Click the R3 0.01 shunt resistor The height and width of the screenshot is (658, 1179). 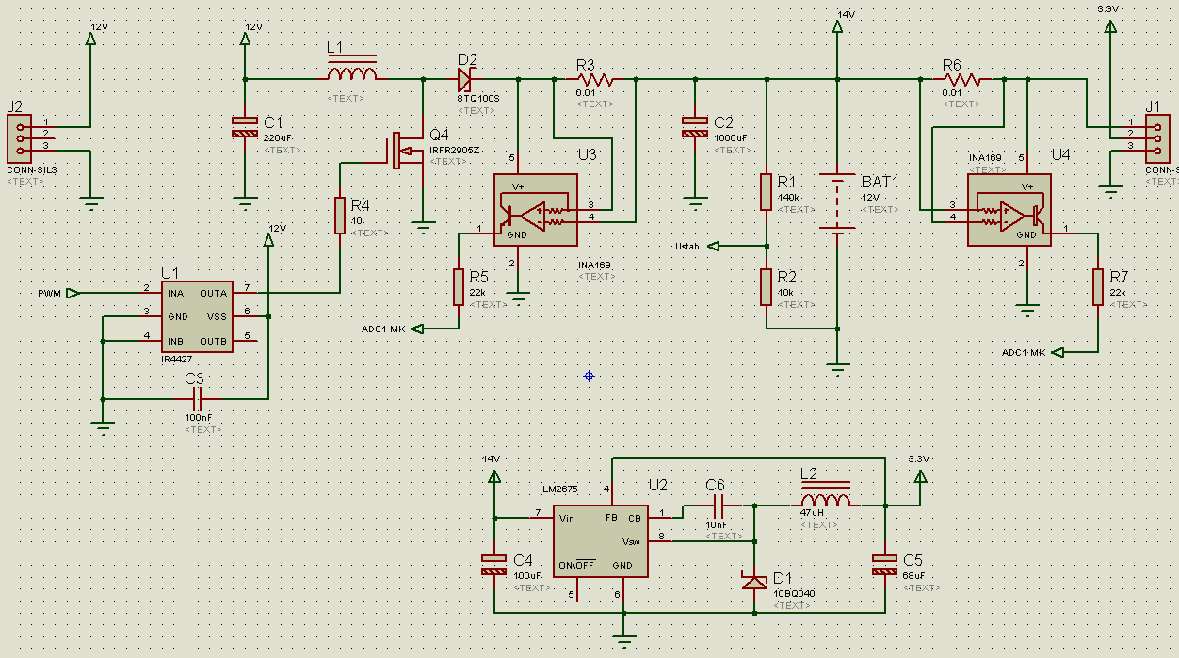595,81
